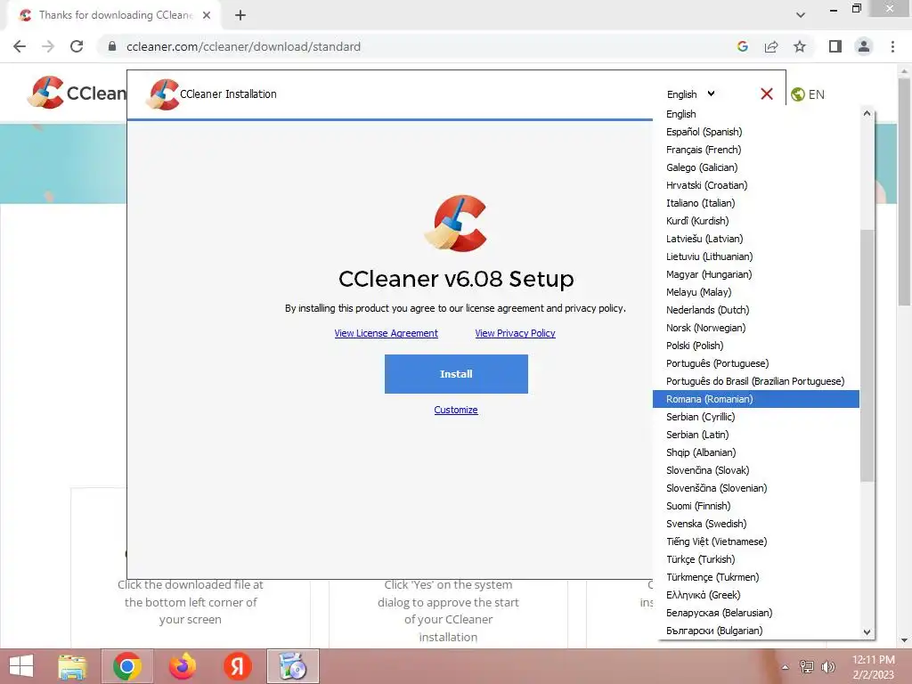Viewport: 912px width, 684px height.
Task: Select Norsk (Norwegian) language
Action: point(755,328)
